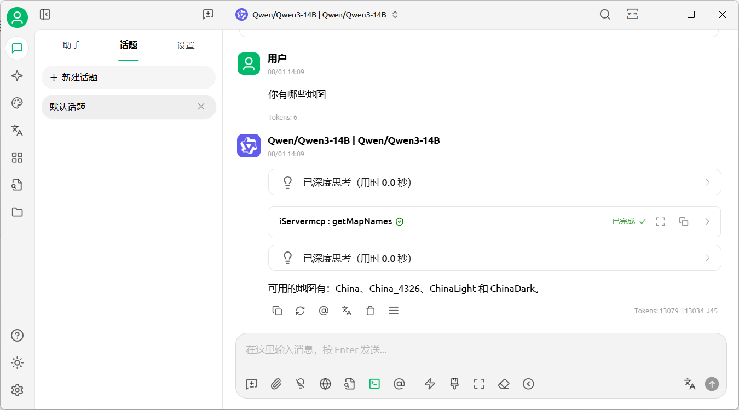This screenshot has height=410, width=739.
Task: Toggle web search globe in input toolbar
Action: coord(325,384)
